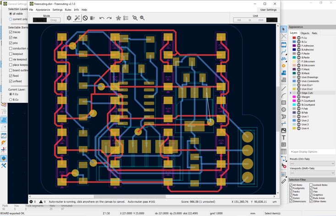Toggle the unfixed selectable checkbox
336x216 pixels.
tap(11, 81)
